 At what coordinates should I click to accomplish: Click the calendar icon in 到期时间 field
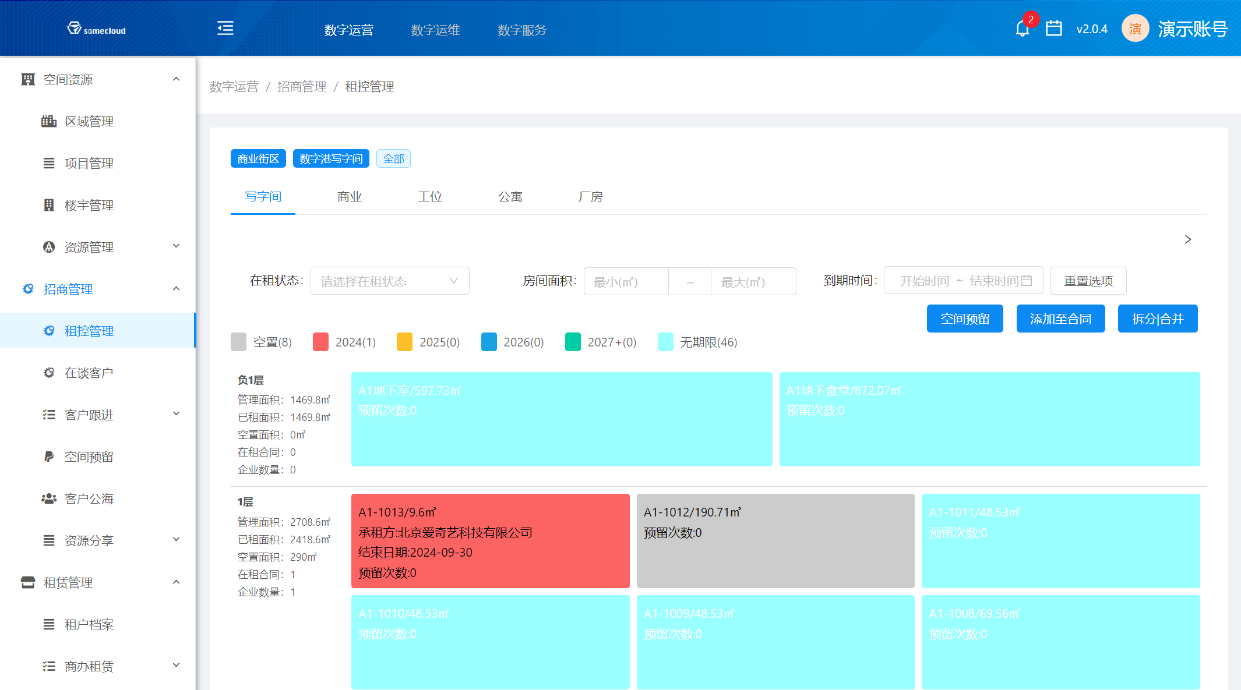pos(1027,281)
